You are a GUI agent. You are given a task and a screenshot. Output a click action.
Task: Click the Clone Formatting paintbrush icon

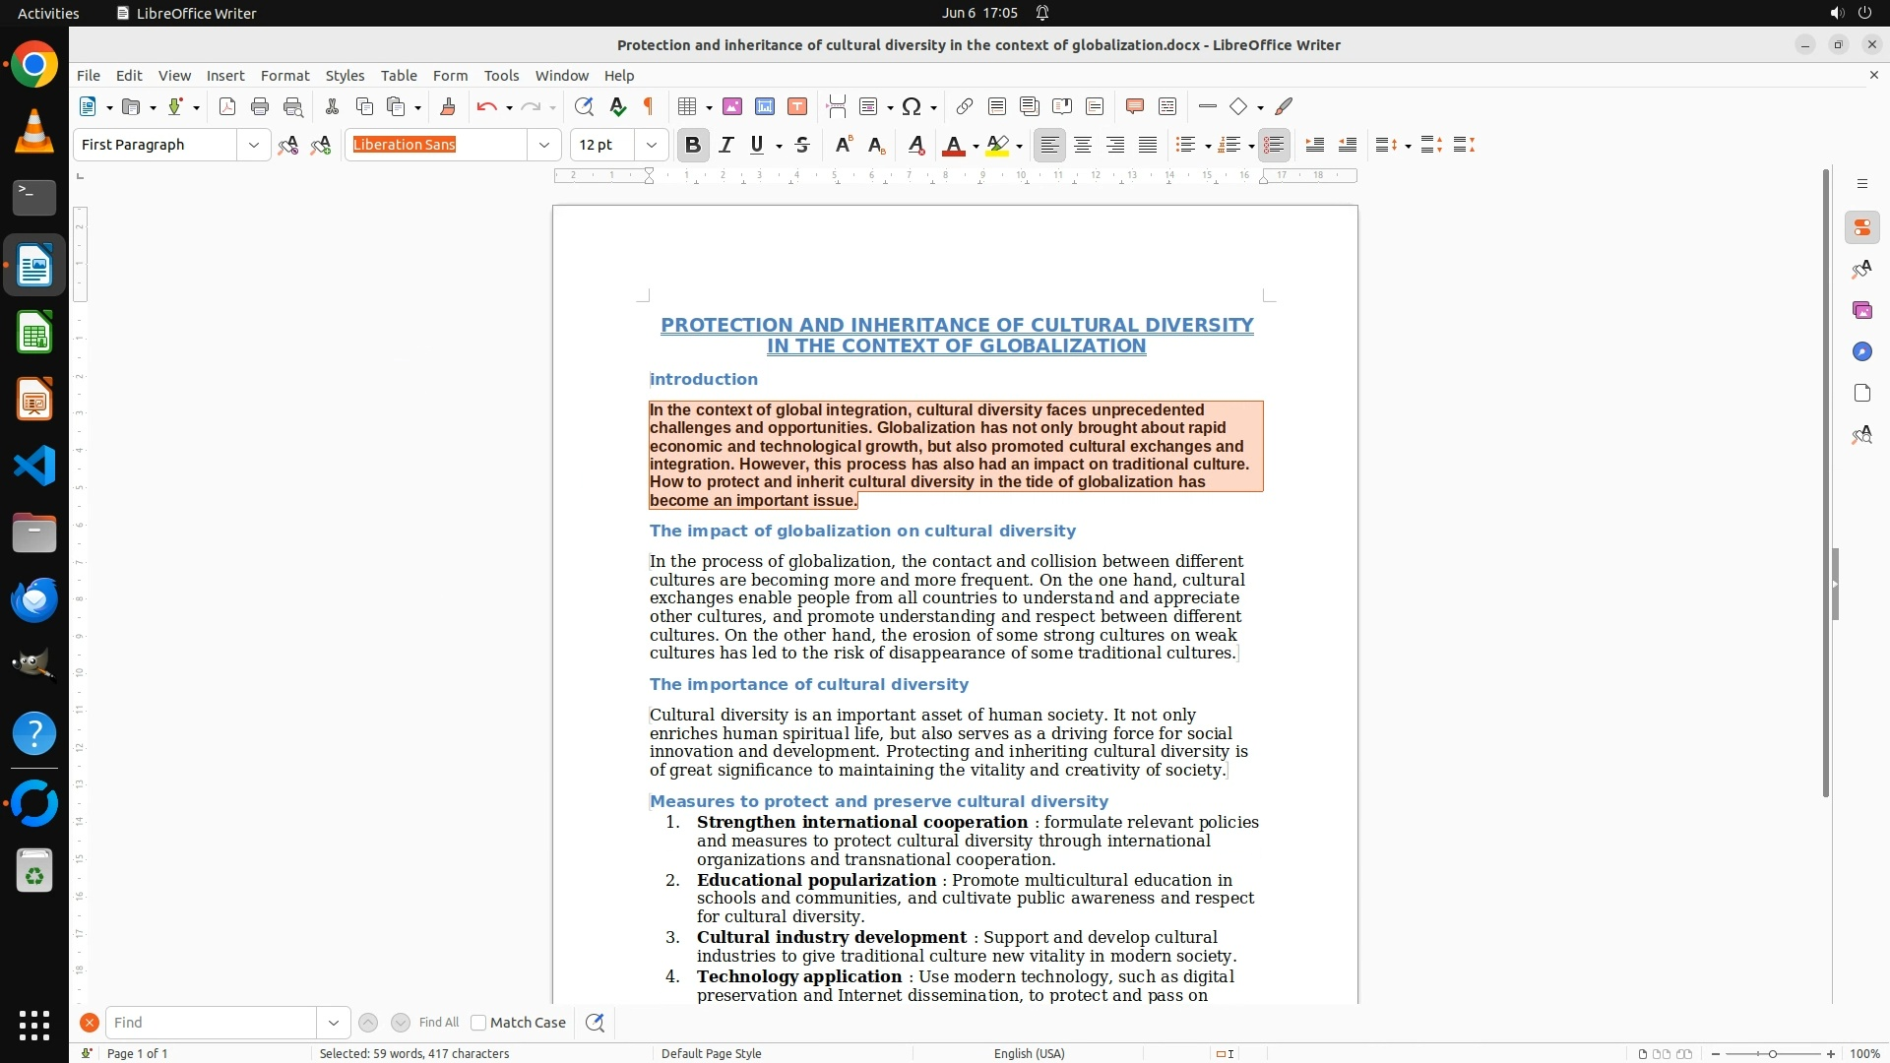(x=448, y=106)
